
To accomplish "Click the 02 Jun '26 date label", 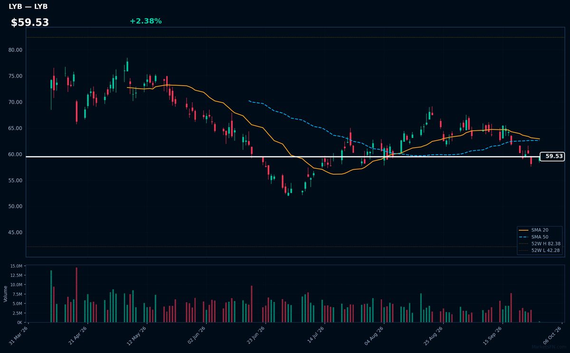I will click(198, 336).
